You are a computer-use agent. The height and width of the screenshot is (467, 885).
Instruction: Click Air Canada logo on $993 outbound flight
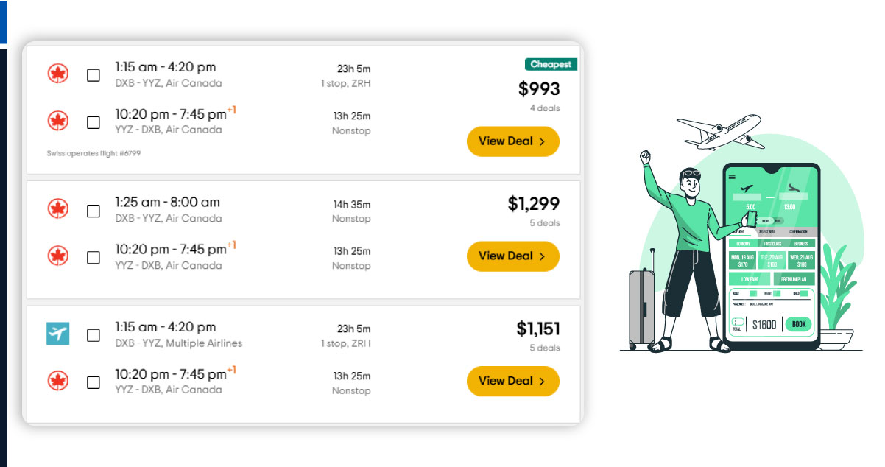point(57,74)
